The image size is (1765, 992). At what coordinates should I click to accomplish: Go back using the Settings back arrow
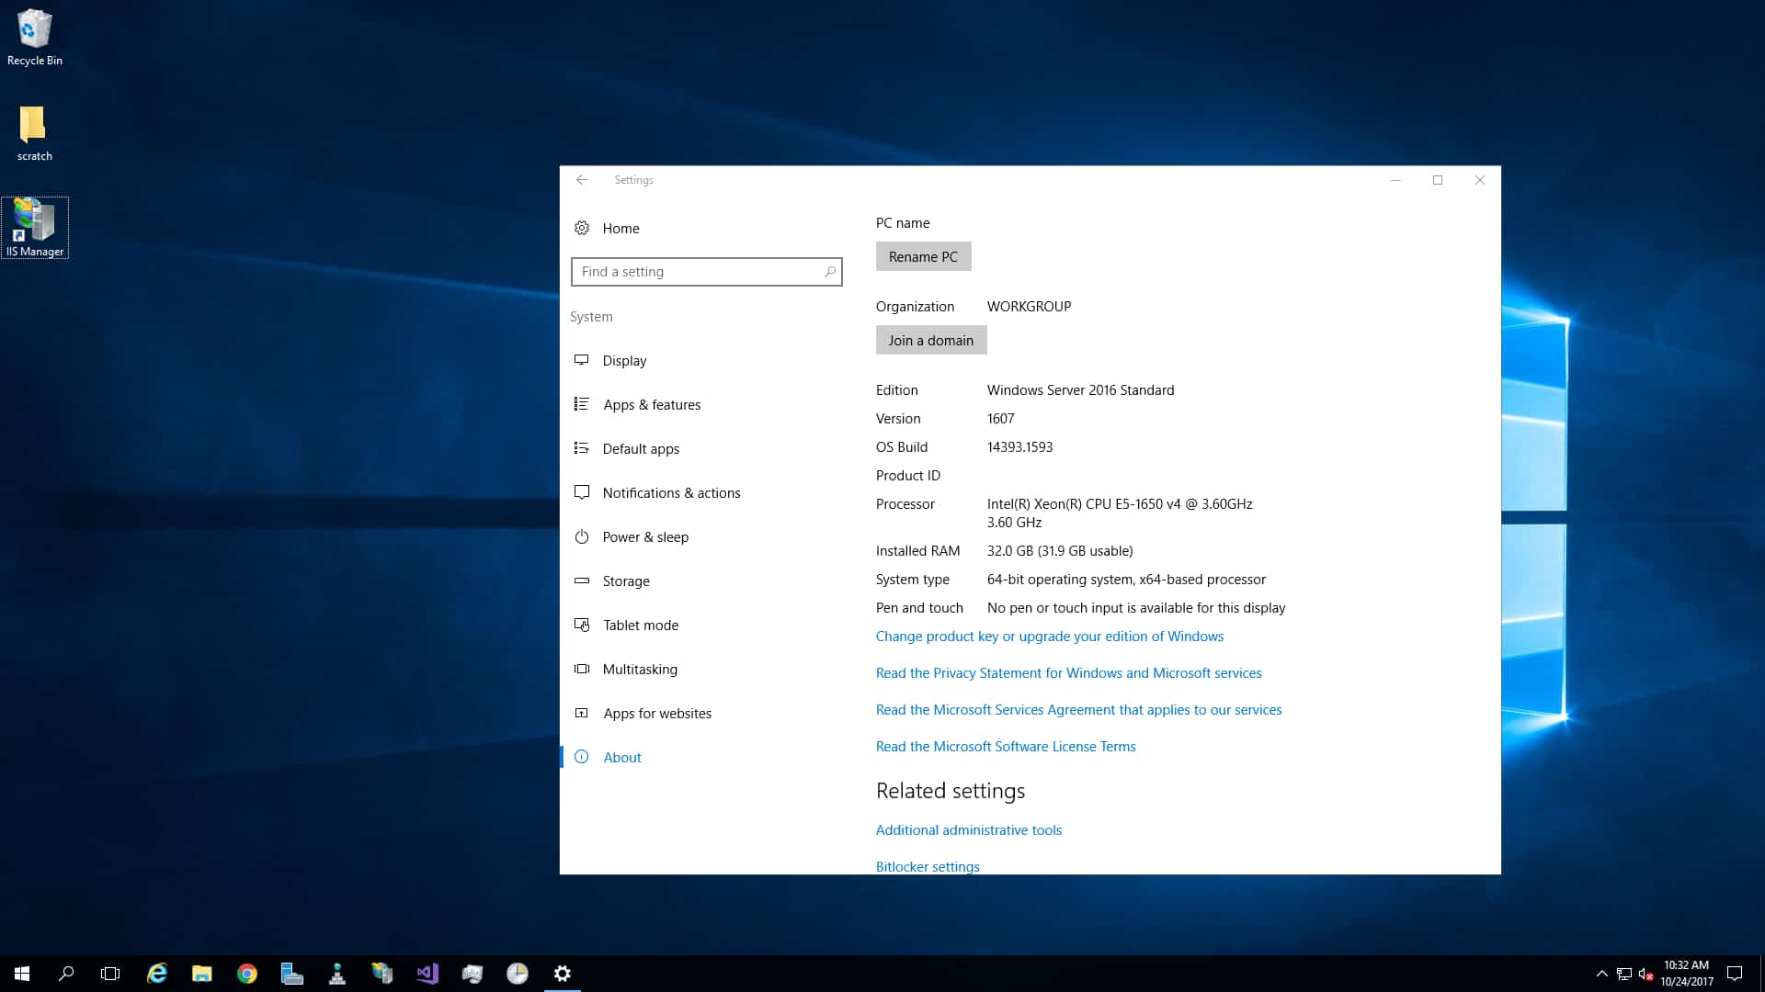pyautogui.click(x=582, y=180)
